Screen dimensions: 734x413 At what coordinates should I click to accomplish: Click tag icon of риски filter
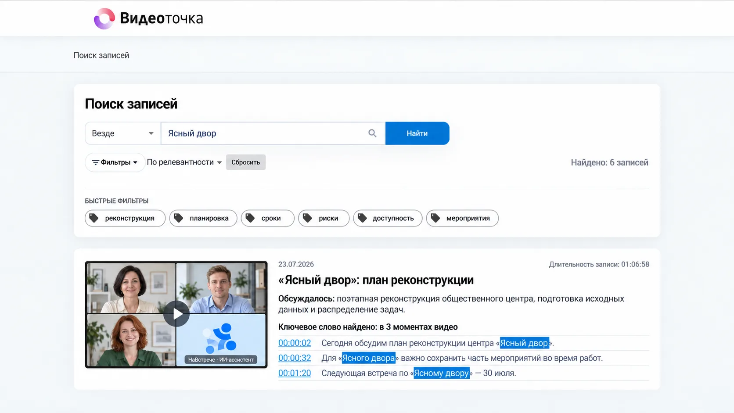click(308, 218)
